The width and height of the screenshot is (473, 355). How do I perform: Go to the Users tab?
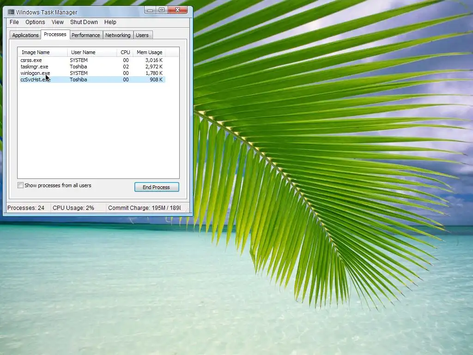tap(142, 35)
